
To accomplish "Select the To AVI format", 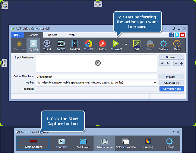I will 47,45.
